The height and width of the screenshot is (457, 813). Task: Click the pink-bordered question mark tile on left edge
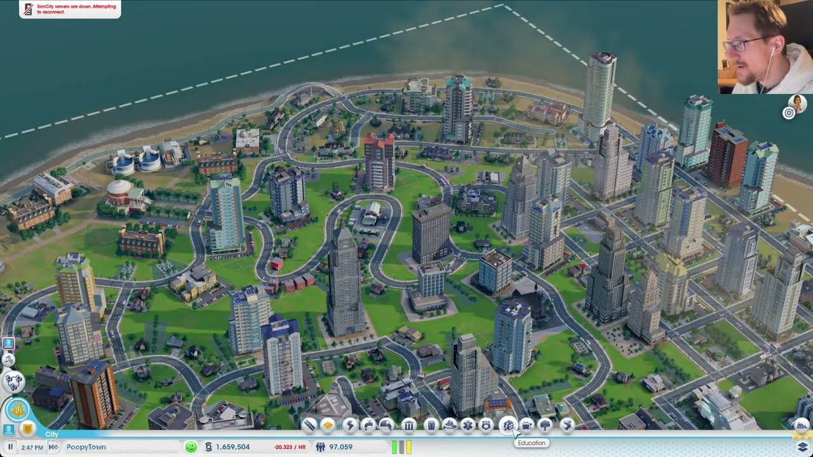pyautogui.click(x=8, y=343)
